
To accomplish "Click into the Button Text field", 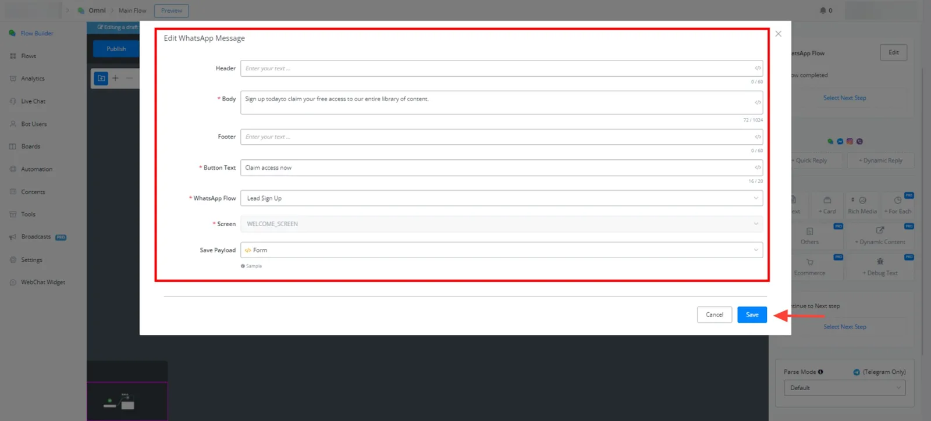I will (x=502, y=167).
